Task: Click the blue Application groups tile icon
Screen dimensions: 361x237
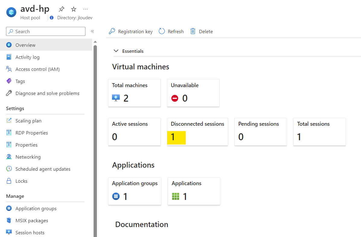Action: click(x=116, y=196)
